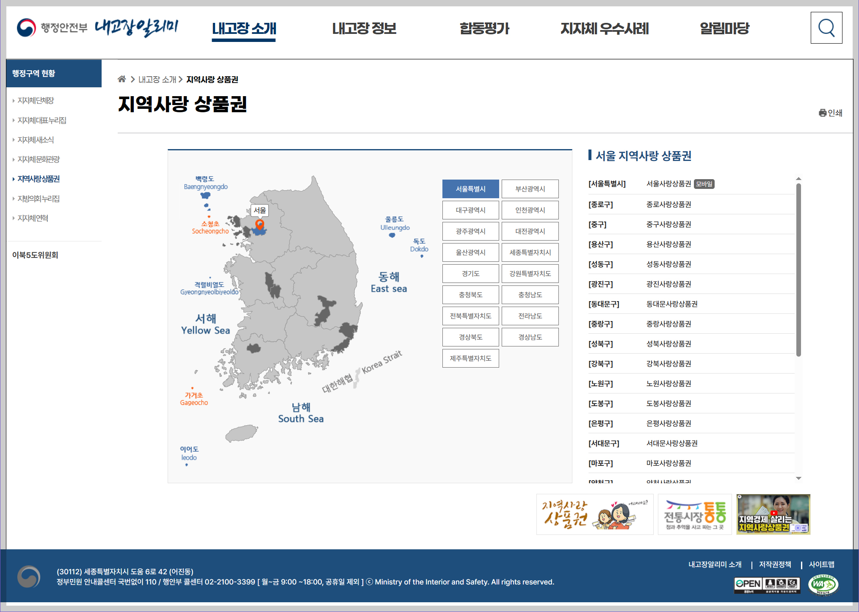
Task: Select the 경기도 region button
Action: [470, 273]
